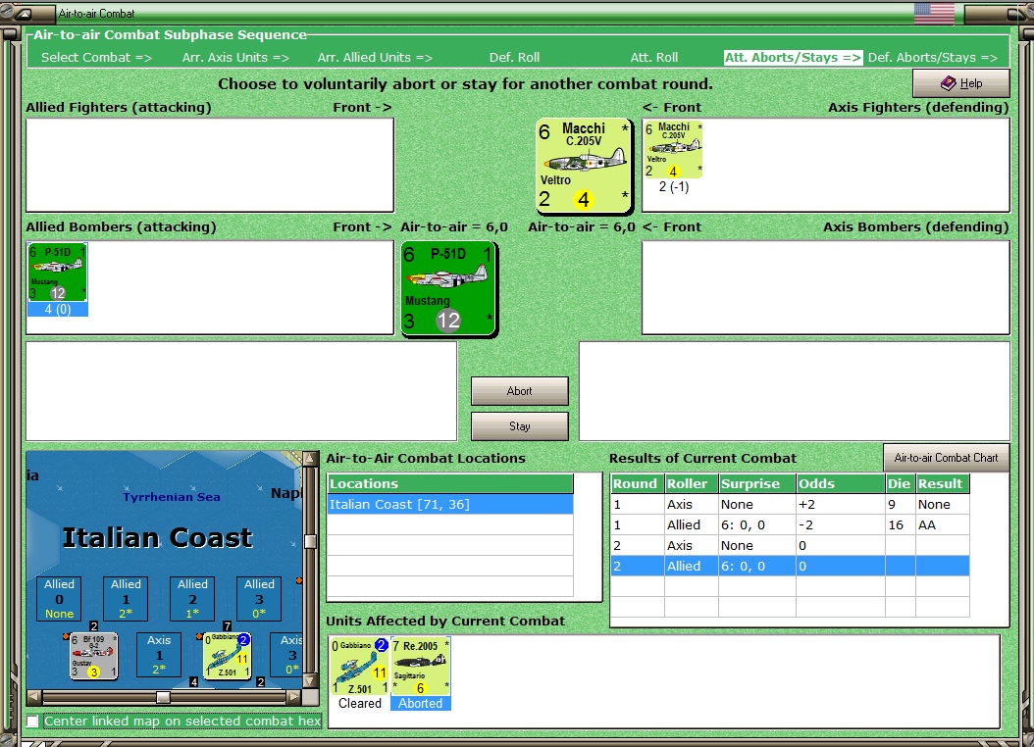Screen dimensions: 1034x747
Task: Click the Die column header
Action: click(901, 483)
